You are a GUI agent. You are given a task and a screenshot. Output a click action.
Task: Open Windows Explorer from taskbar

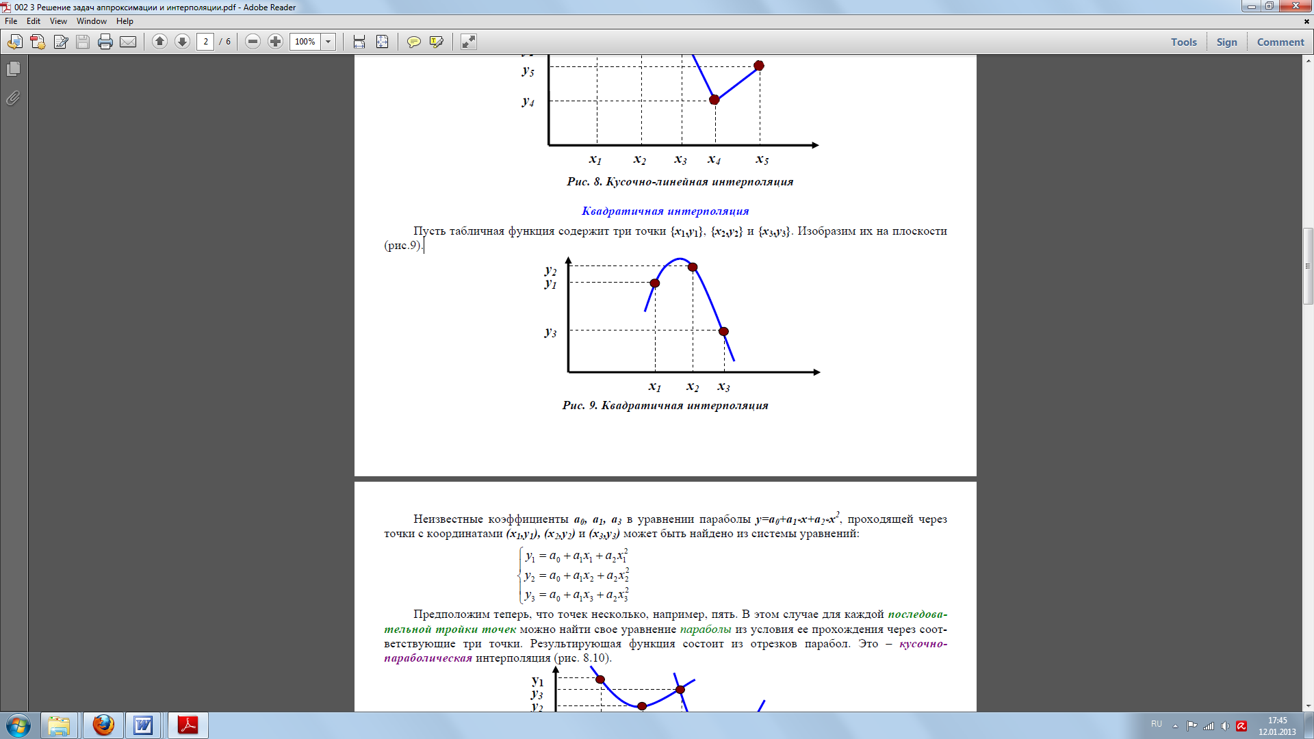click(59, 725)
